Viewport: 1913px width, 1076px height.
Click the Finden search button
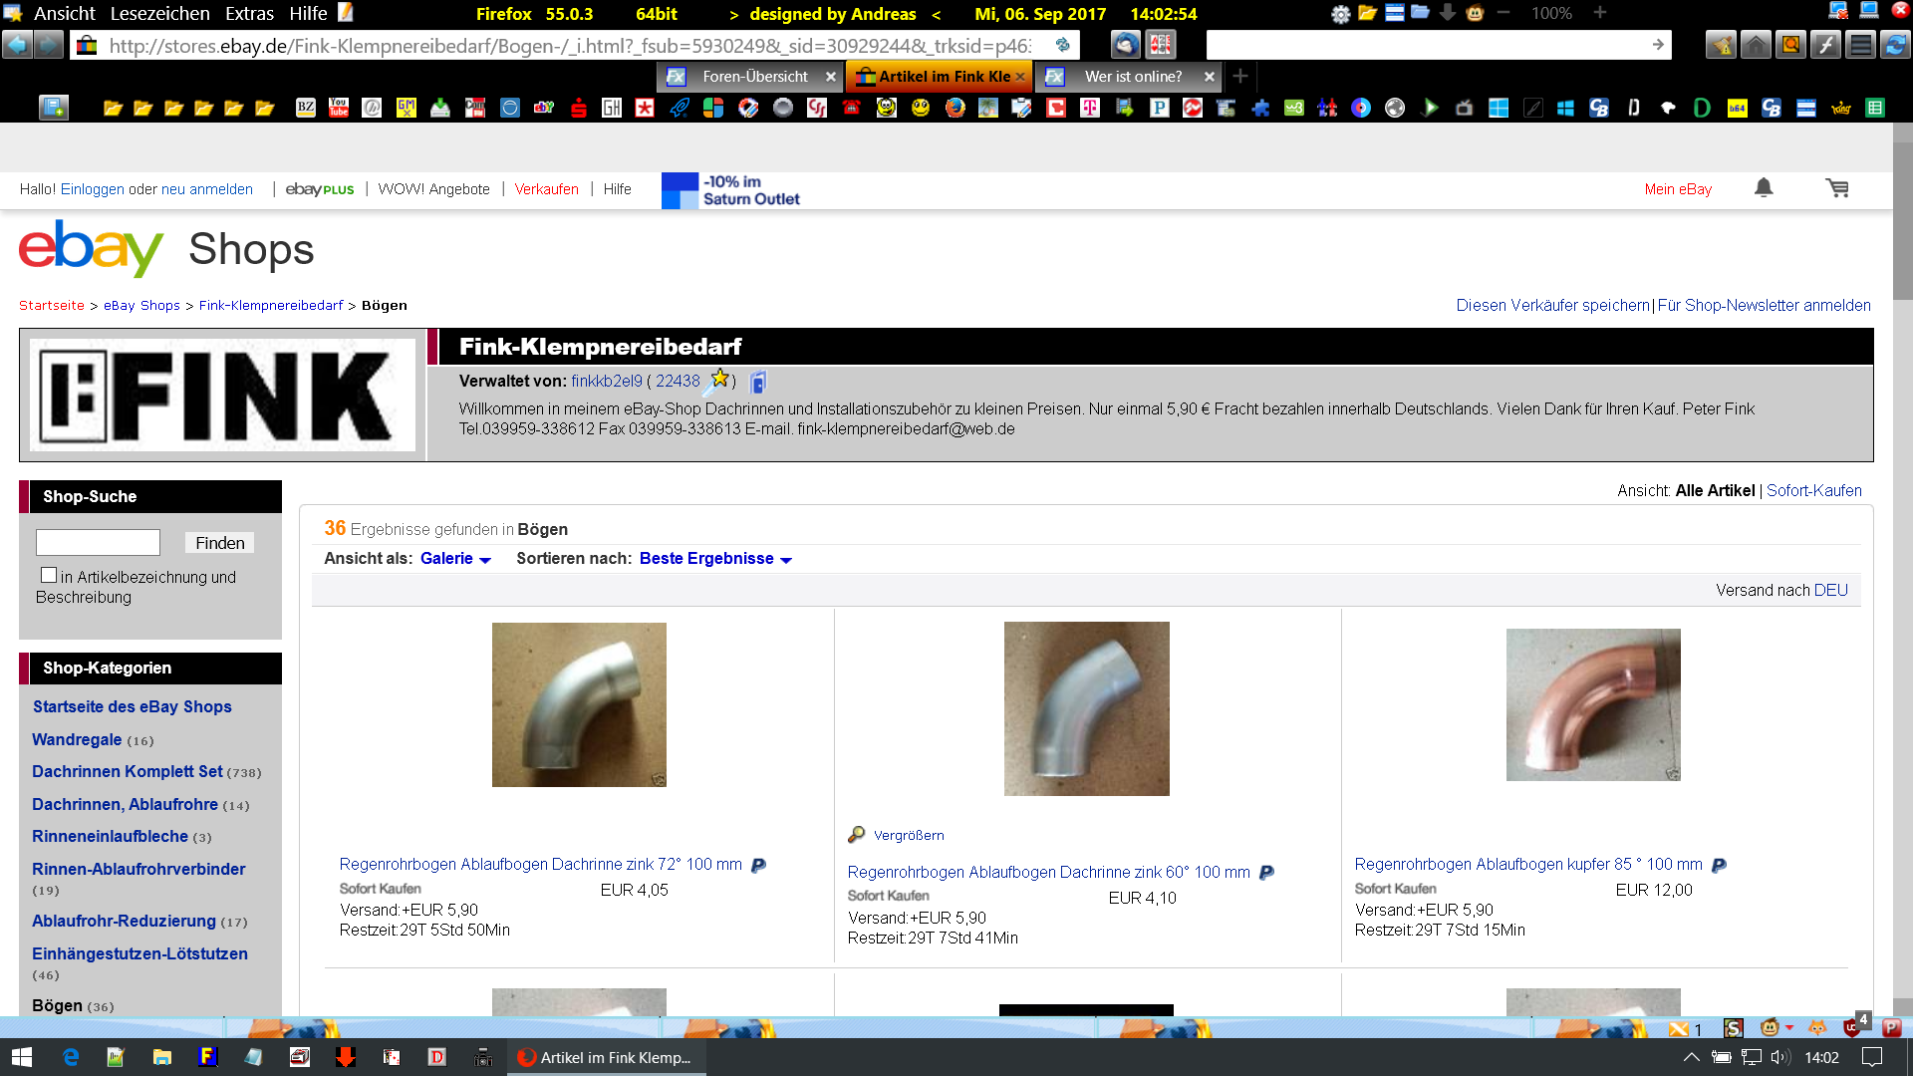pyautogui.click(x=219, y=543)
